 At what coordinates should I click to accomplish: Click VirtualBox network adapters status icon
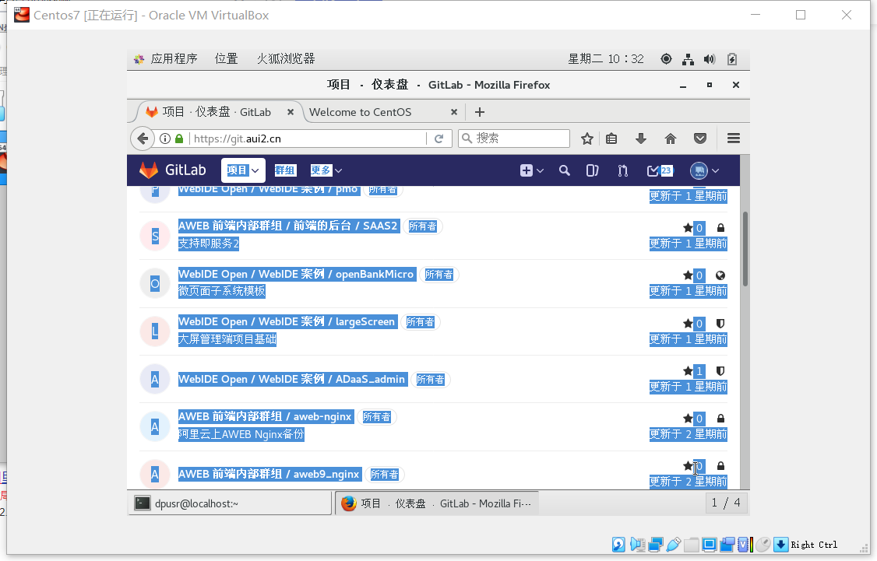click(x=656, y=545)
